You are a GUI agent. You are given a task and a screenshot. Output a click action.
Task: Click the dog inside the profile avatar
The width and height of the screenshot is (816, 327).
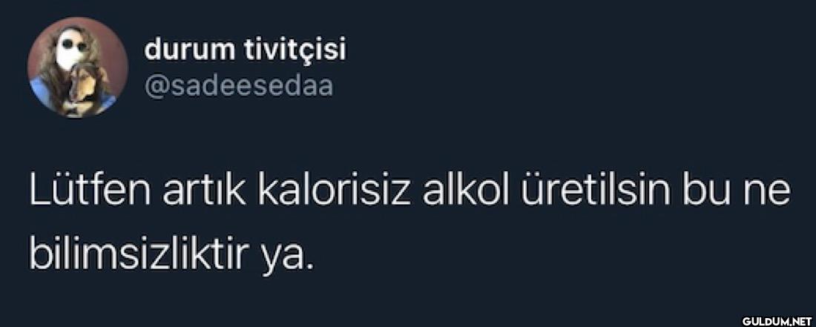coord(83,88)
